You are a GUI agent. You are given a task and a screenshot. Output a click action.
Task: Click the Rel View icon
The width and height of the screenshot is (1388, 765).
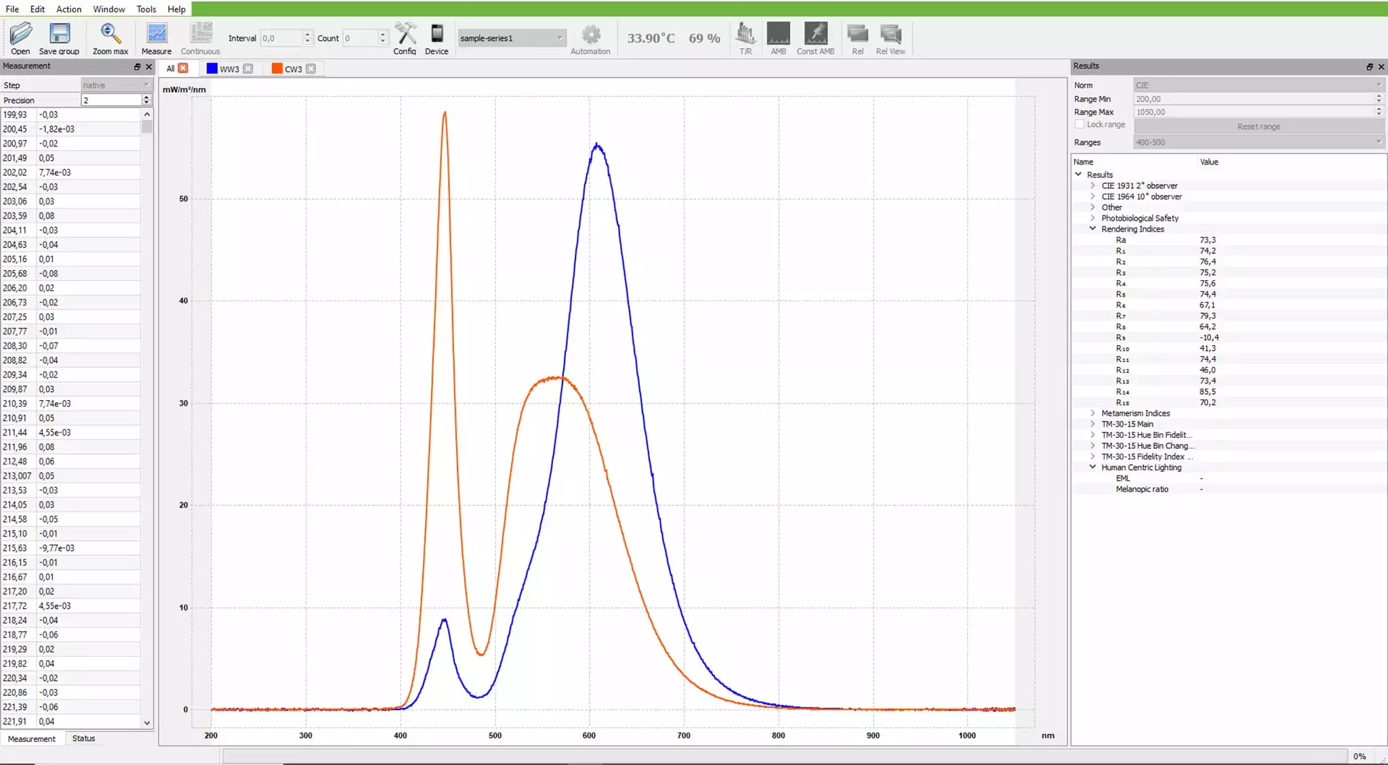pos(890,34)
